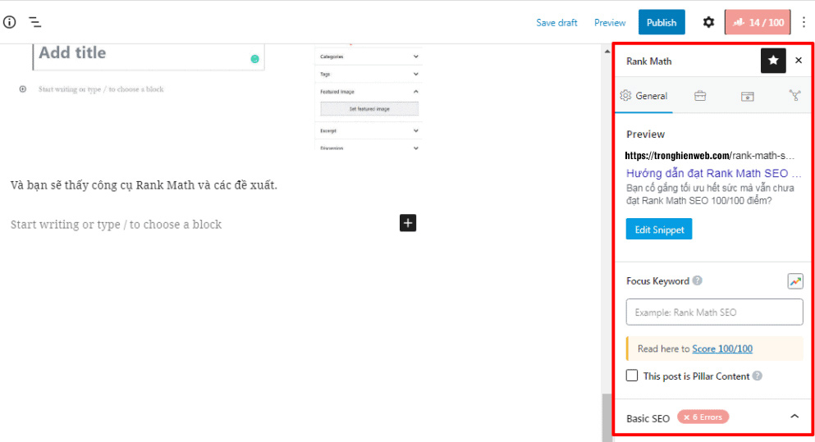
Task: Collapse the Basic SEO section
Action: [x=794, y=416]
